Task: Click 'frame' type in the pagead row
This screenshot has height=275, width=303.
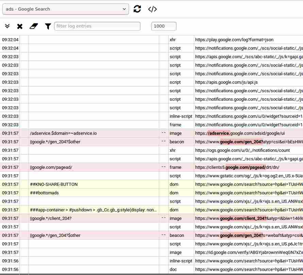Action: click(175, 167)
